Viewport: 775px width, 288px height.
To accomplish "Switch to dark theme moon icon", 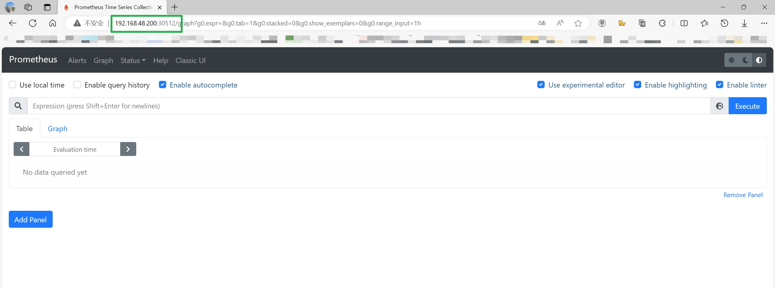I will tap(745, 60).
